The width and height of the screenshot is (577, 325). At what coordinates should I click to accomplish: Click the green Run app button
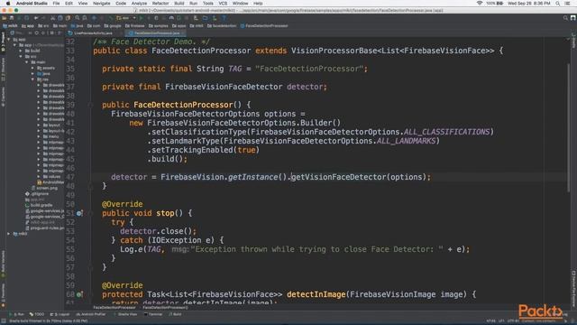(141, 18)
